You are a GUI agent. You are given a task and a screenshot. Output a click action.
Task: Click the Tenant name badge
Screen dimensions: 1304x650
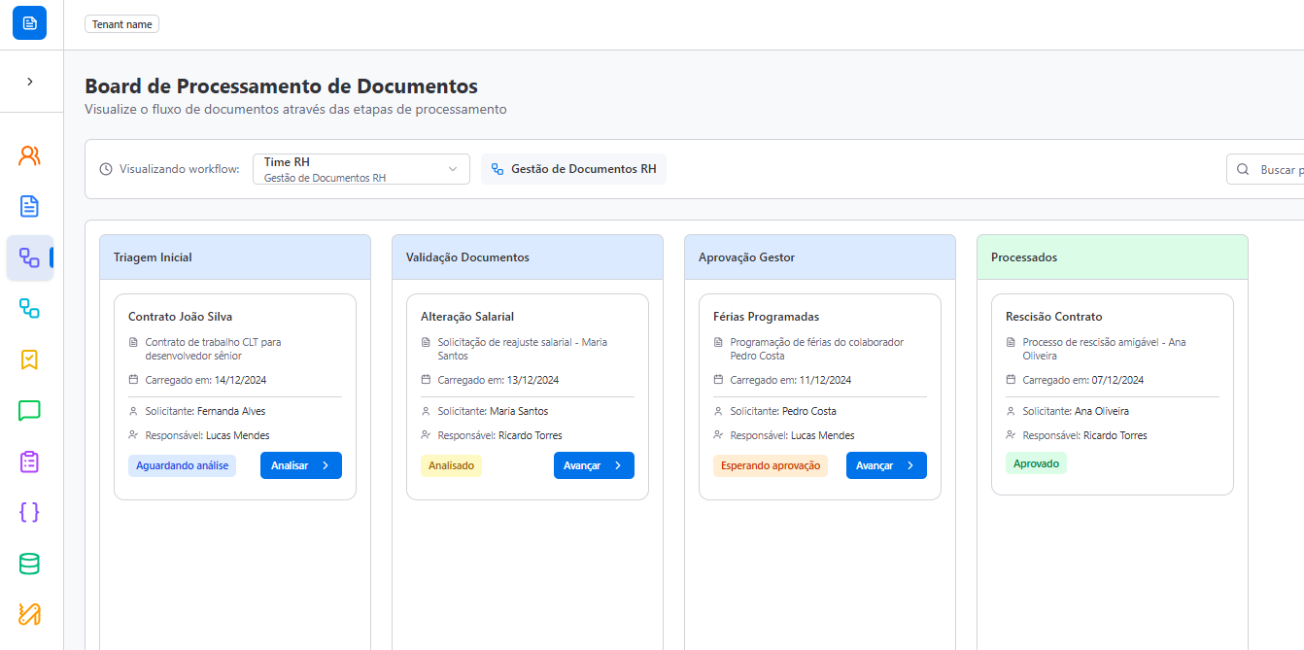[121, 24]
